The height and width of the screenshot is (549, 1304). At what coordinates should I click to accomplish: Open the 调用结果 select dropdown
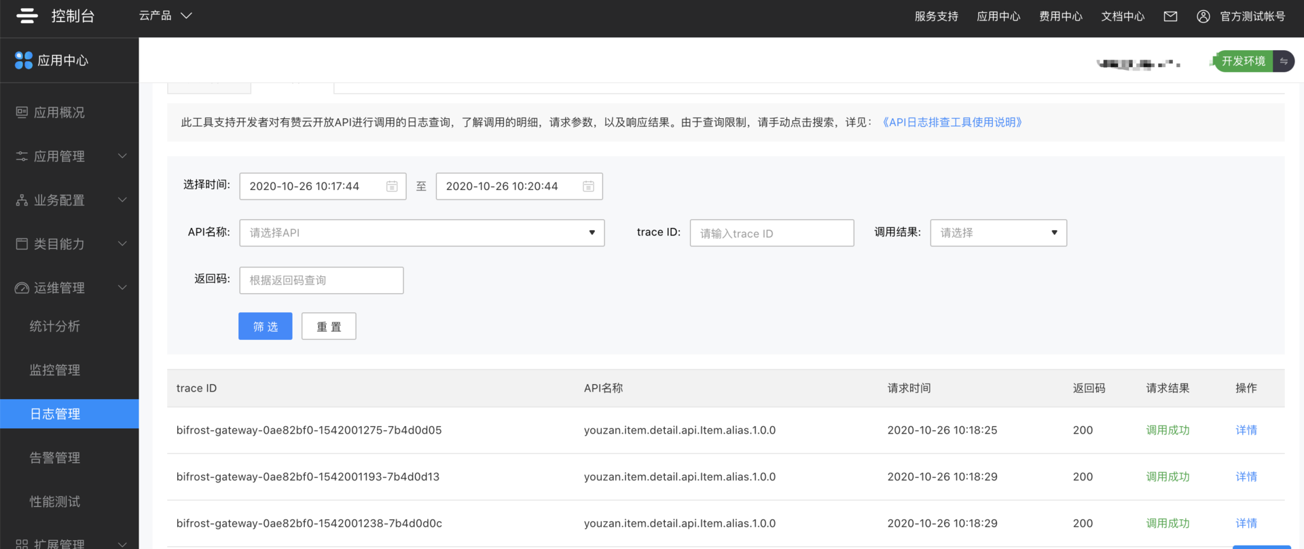[x=998, y=233]
